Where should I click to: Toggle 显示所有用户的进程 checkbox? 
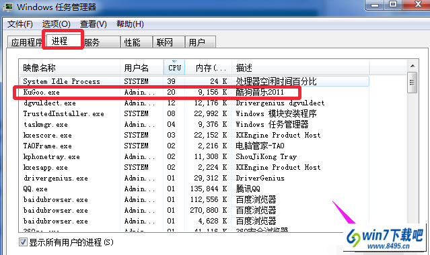23,242
